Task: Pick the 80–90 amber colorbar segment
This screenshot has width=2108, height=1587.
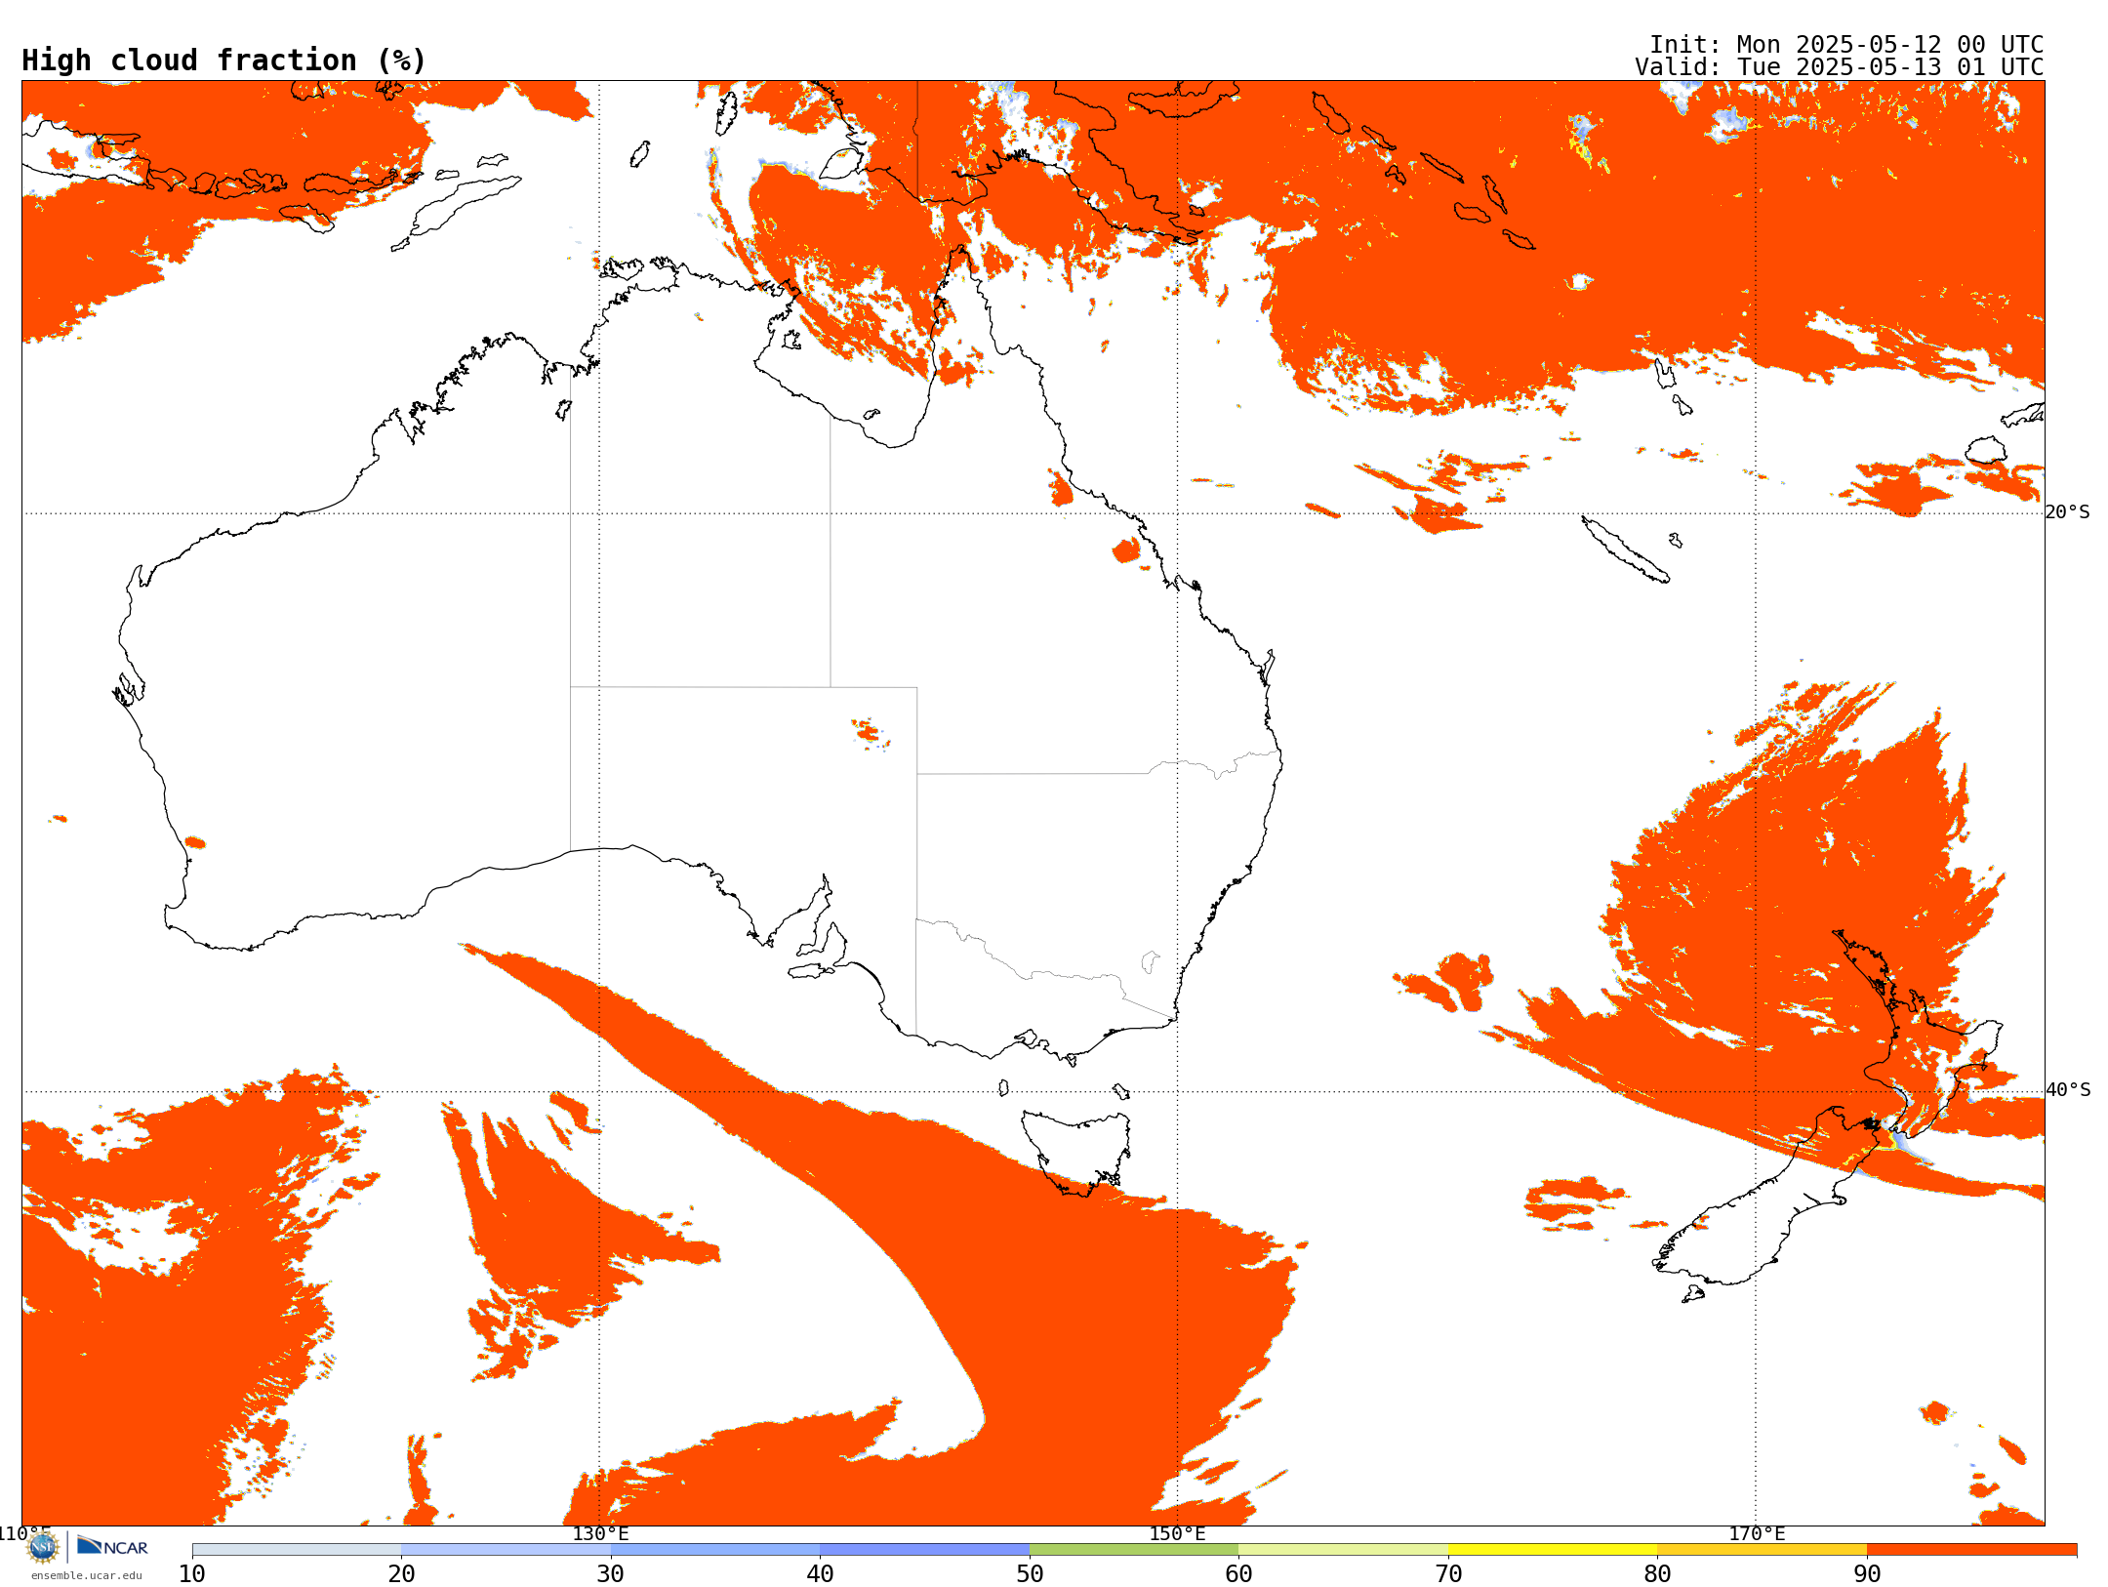Action: point(1762,1549)
